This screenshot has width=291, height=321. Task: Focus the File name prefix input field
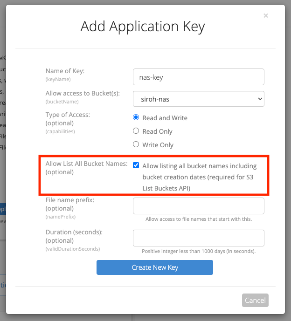coord(199,206)
